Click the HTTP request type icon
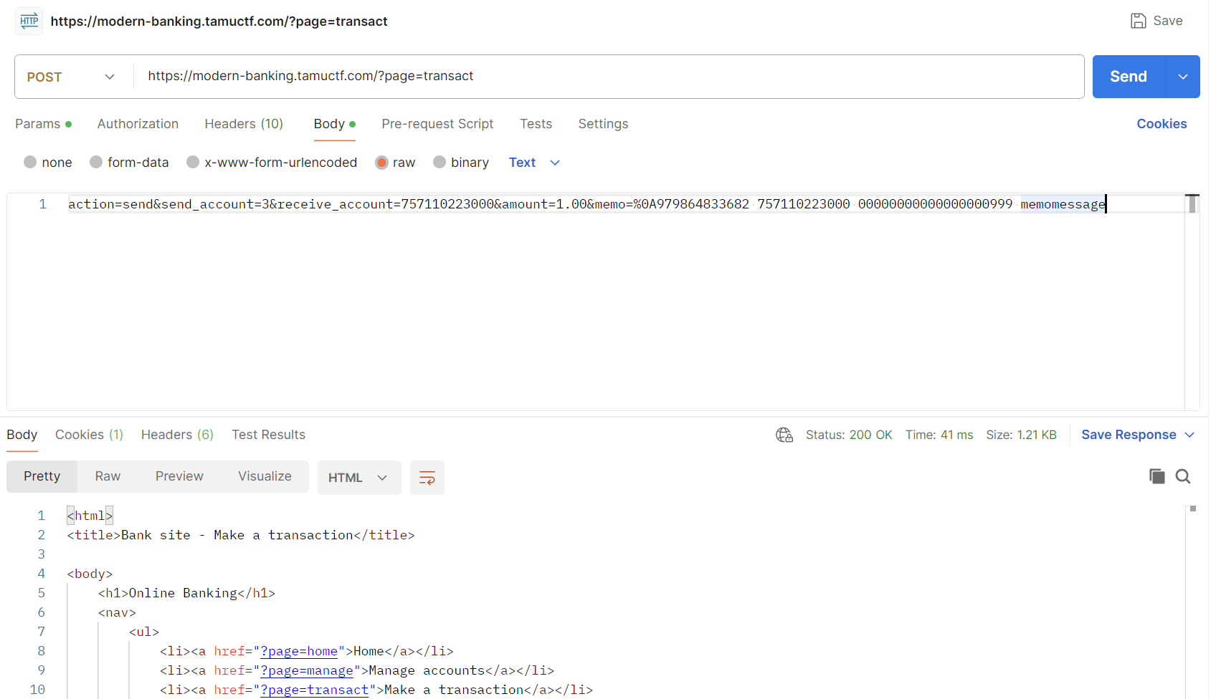Image resolution: width=1216 pixels, height=699 pixels. coord(29,21)
